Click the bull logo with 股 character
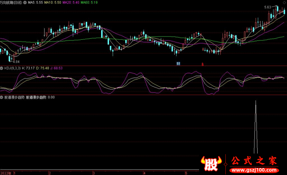 [x=212, y=163]
